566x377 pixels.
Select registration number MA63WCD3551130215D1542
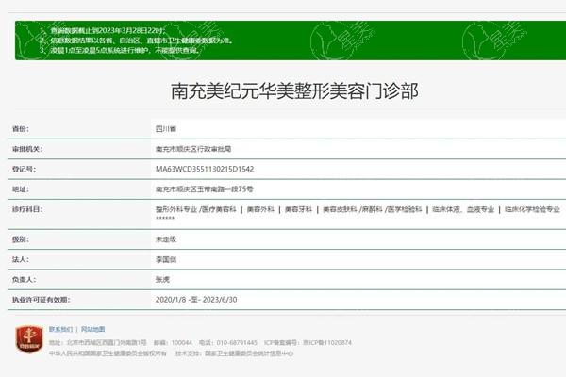[205, 169]
